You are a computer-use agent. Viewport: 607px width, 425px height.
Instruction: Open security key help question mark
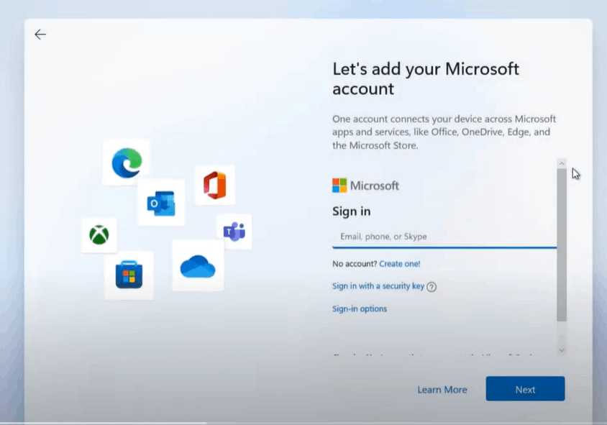click(x=432, y=287)
